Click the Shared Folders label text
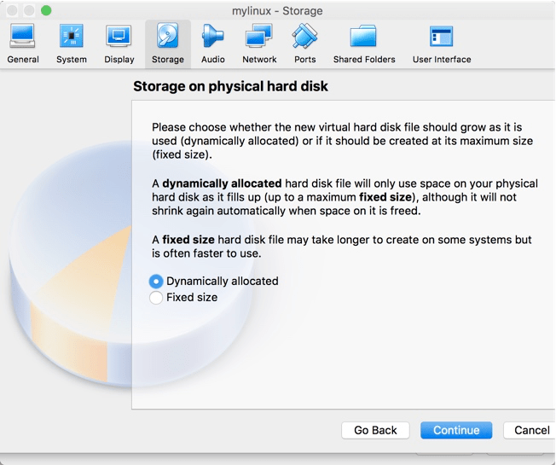This screenshot has height=465, width=556. (364, 59)
